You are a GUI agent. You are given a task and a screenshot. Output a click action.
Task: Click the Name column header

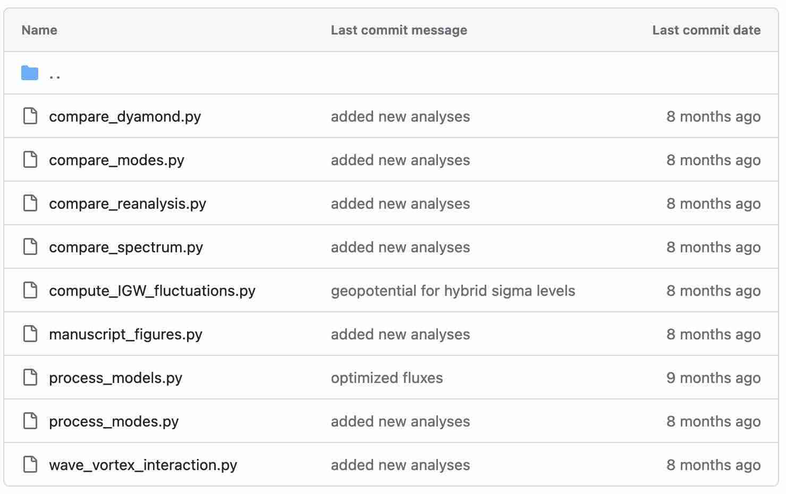point(39,30)
